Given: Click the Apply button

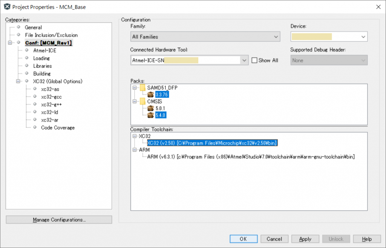Looking at the screenshot, I should [x=305, y=239].
